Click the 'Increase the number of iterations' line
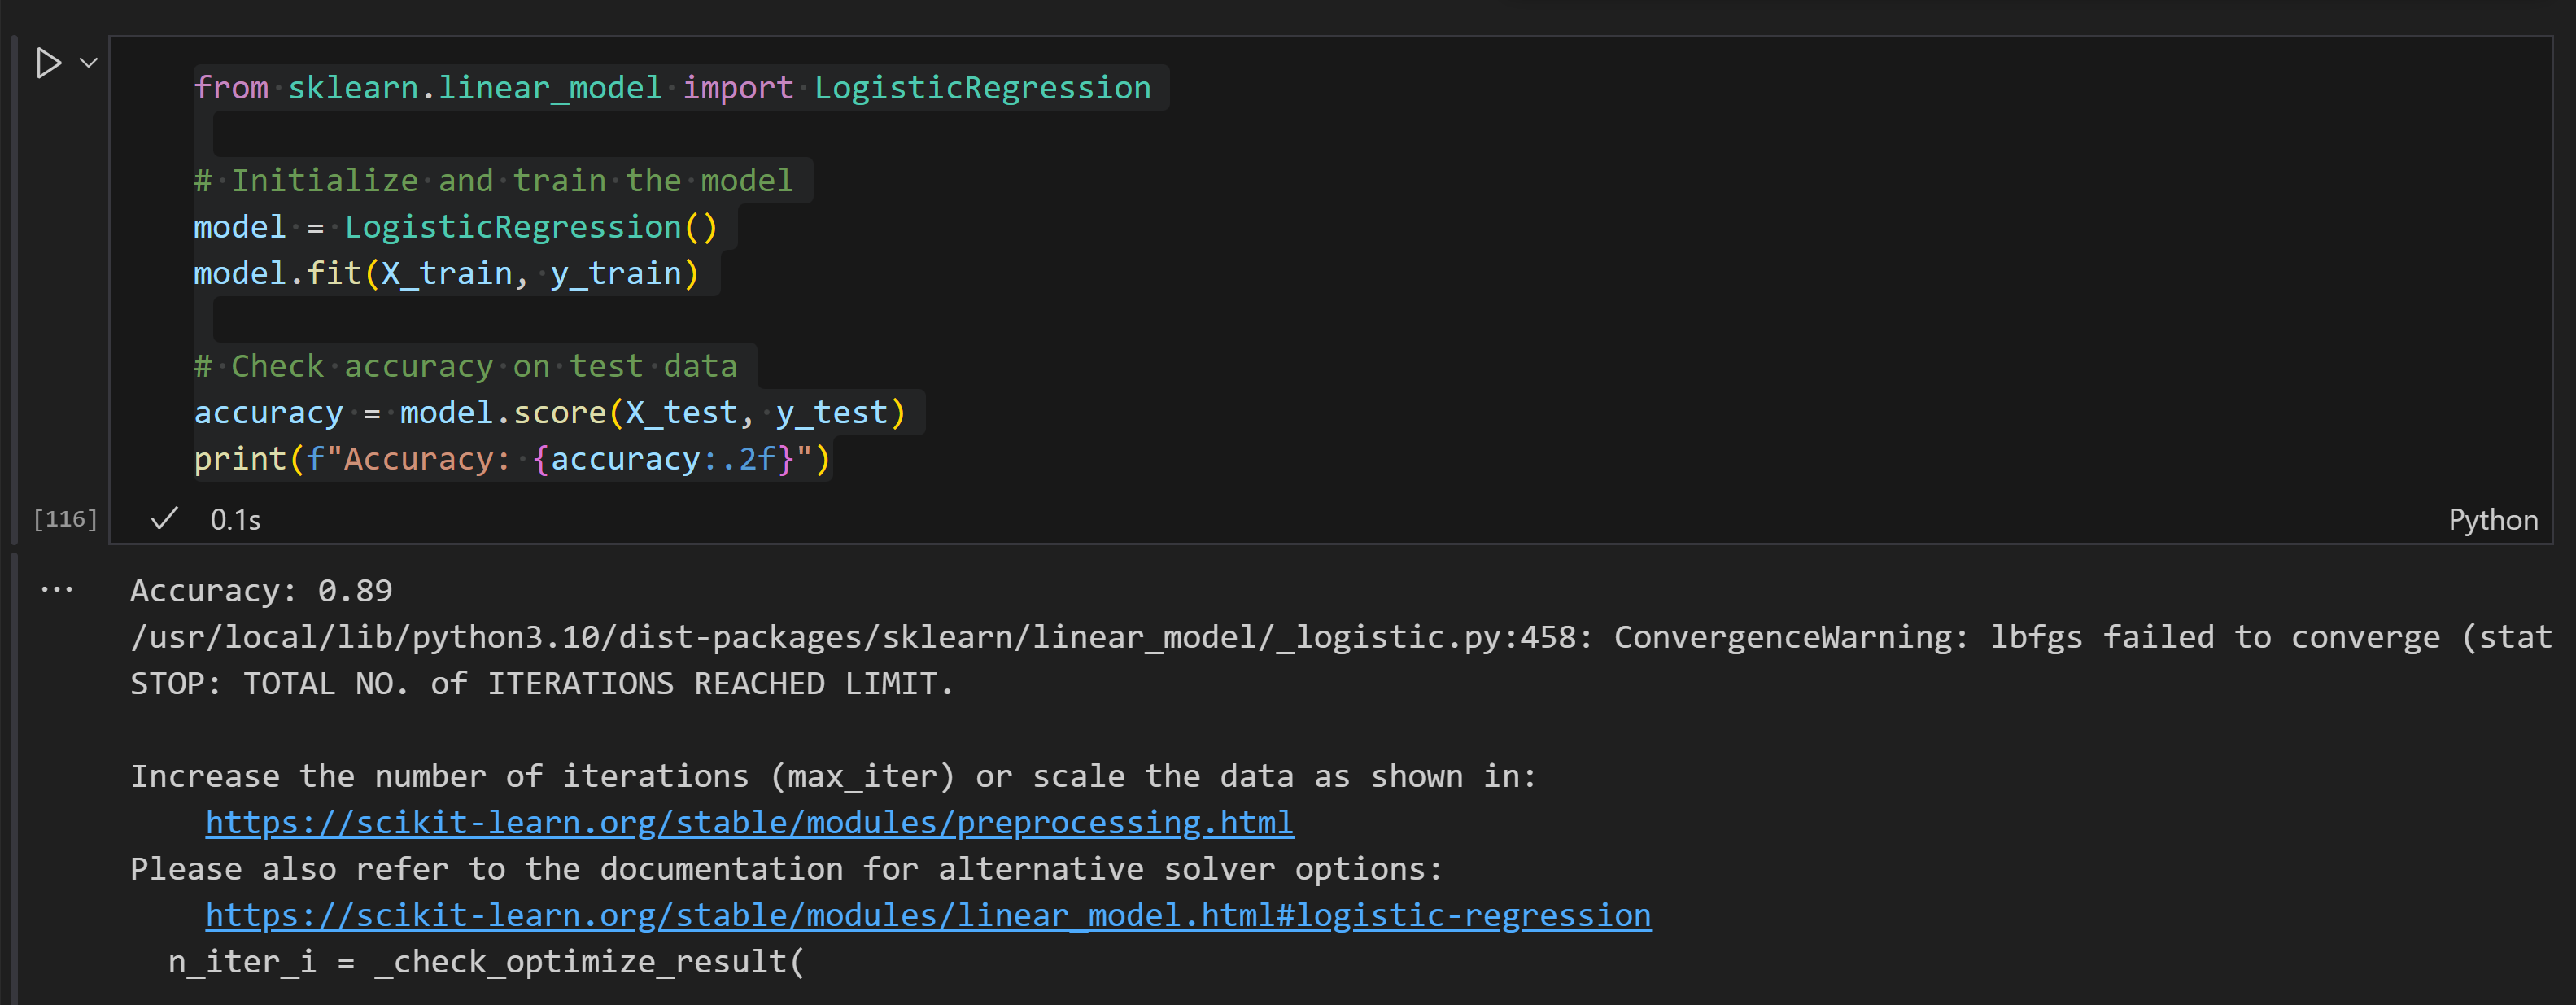2576x1005 pixels. (833, 776)
